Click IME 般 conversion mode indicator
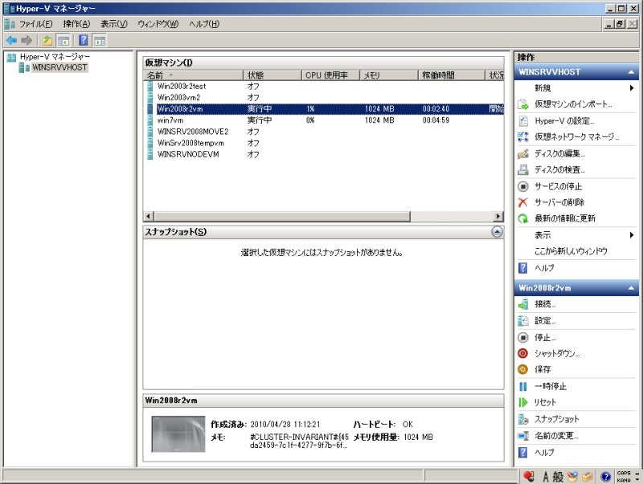The width and height of the screenshot is (643, 484). [x=558, y=477]
